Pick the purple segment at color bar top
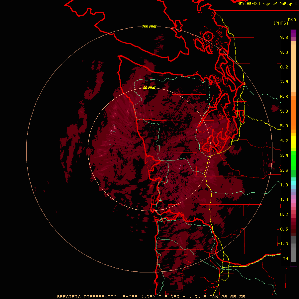 (293, 33)
